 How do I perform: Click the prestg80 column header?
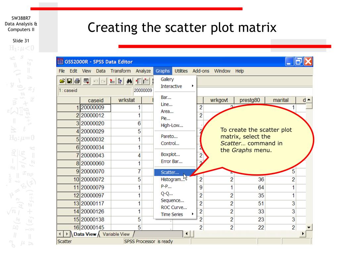[250, 100]
